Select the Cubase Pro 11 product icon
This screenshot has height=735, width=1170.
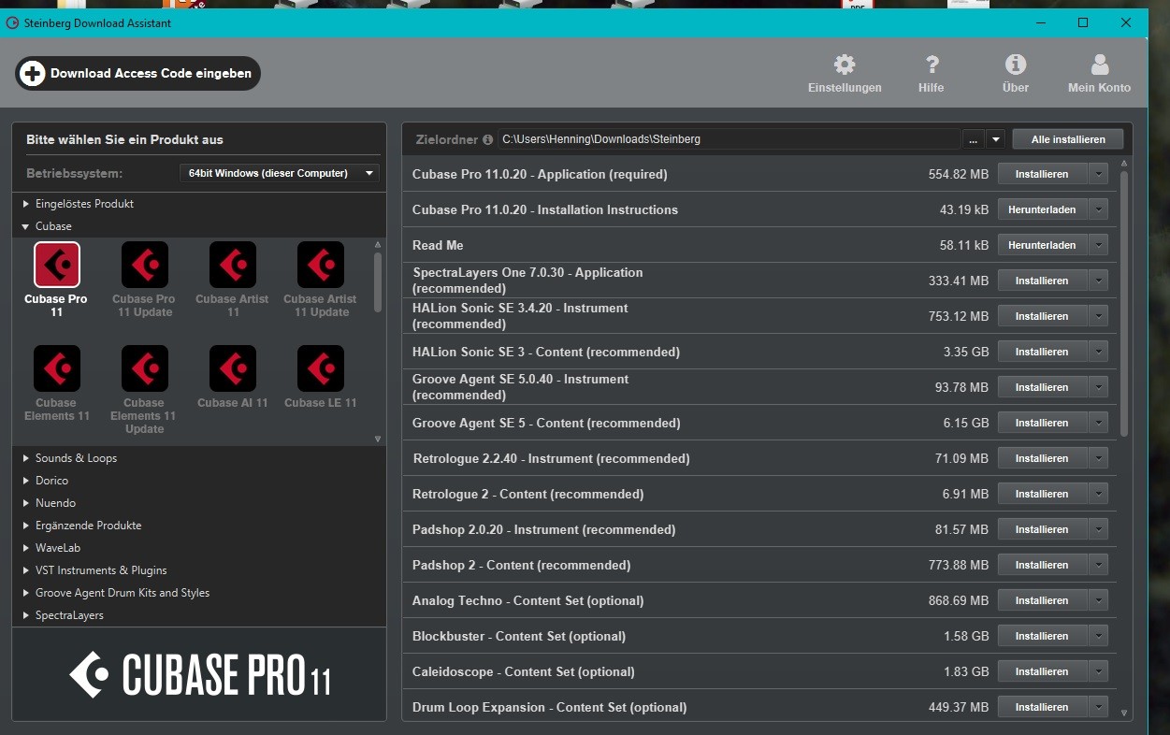[56, 265]
